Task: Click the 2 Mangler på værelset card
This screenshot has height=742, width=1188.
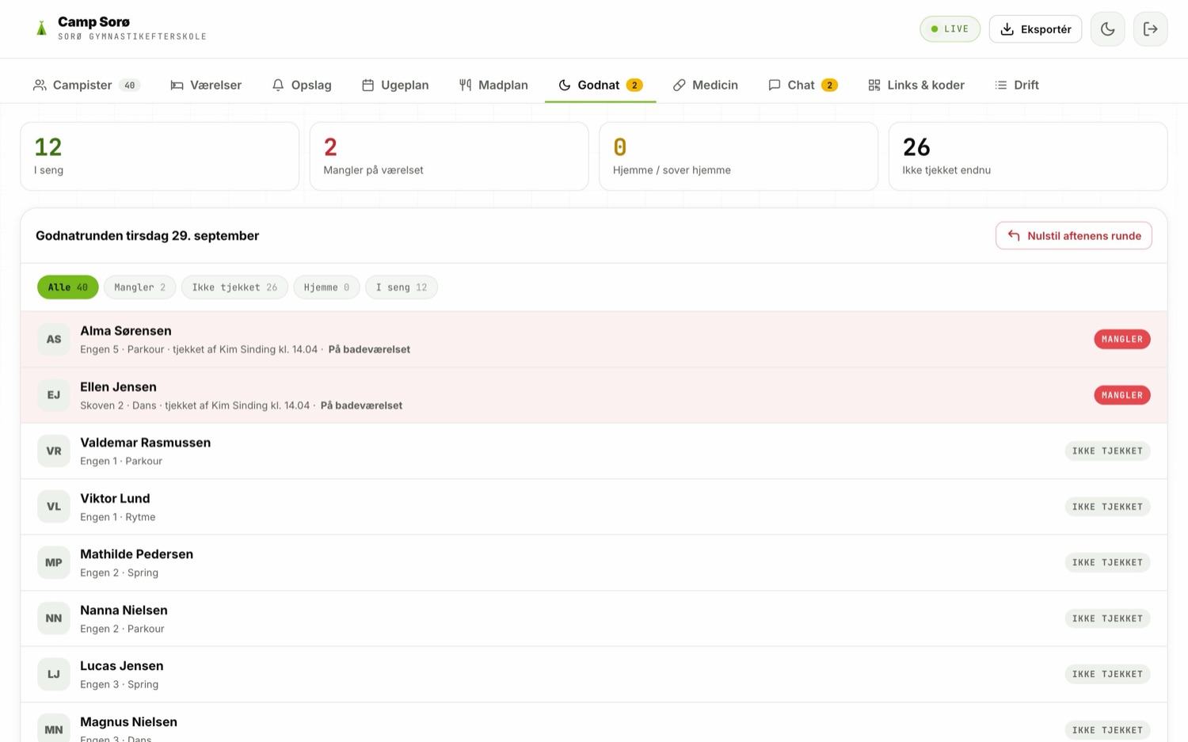Action: 449,156
